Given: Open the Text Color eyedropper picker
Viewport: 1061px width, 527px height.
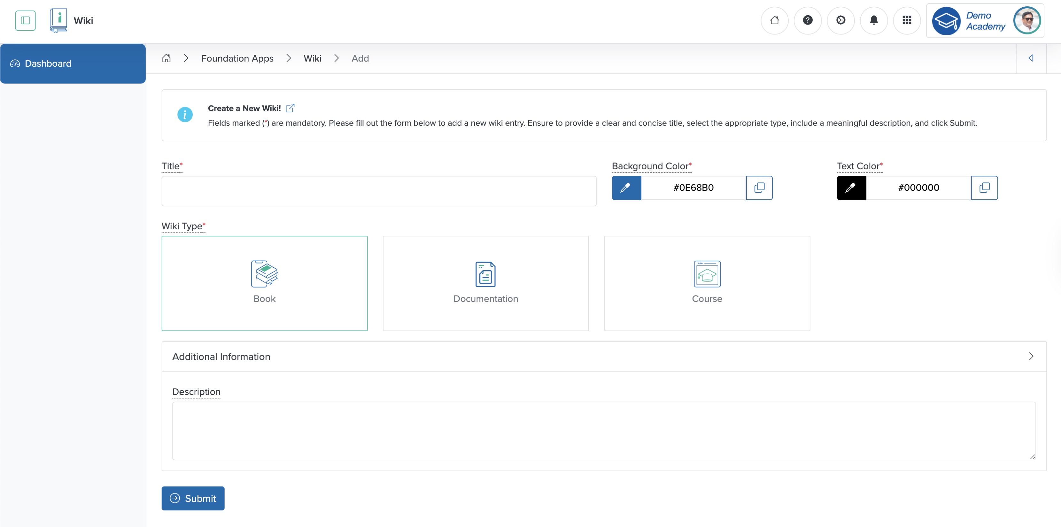Looking at the screenshot, I should click(851, 188).
